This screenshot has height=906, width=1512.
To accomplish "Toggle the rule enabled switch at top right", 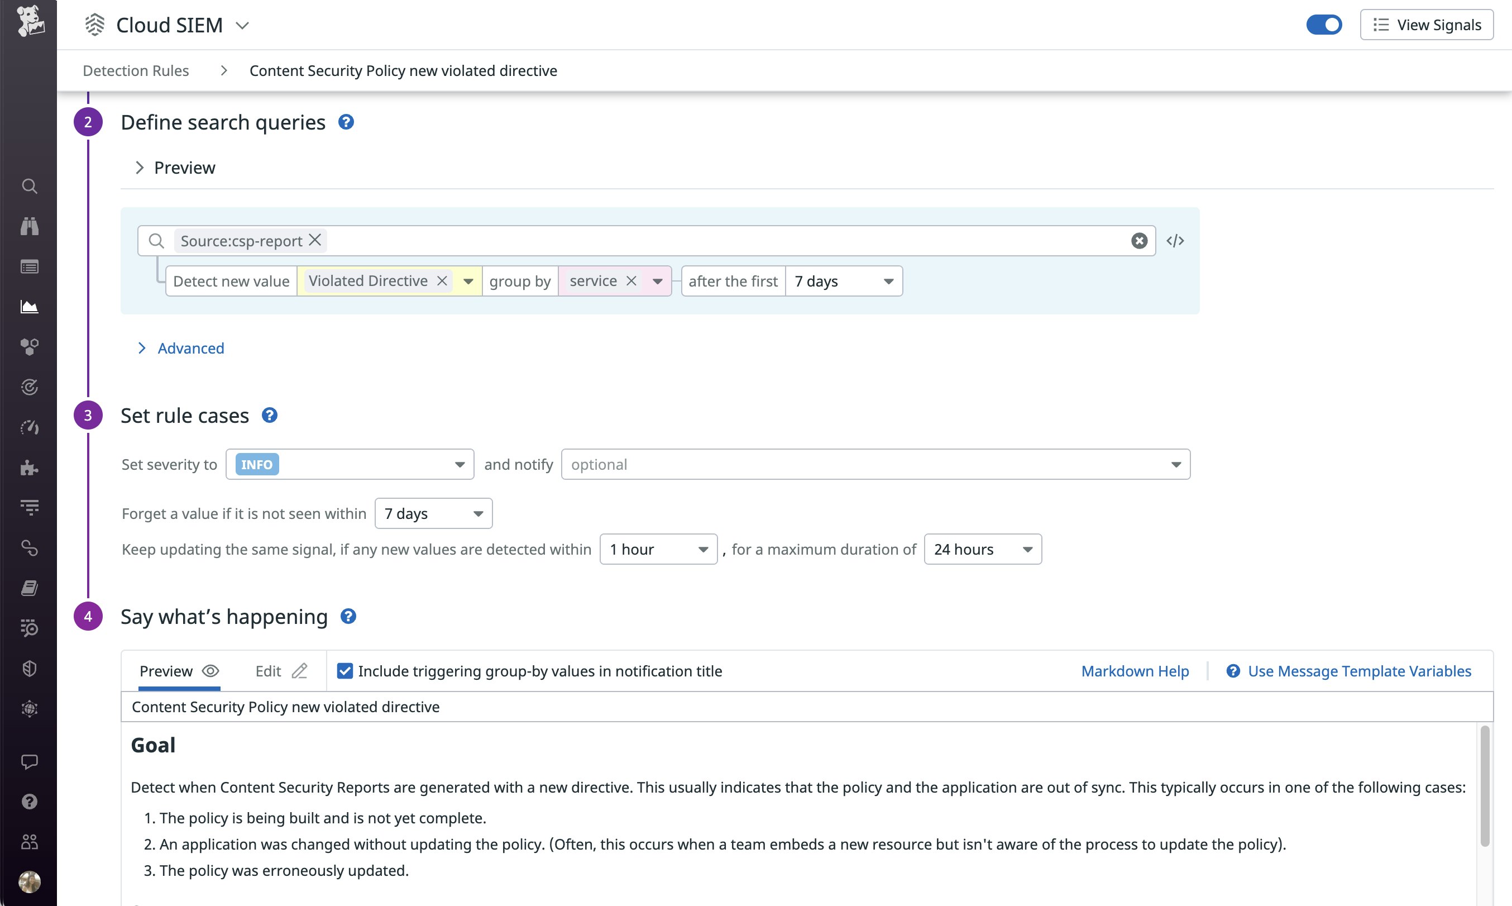I will point(1324,25).
